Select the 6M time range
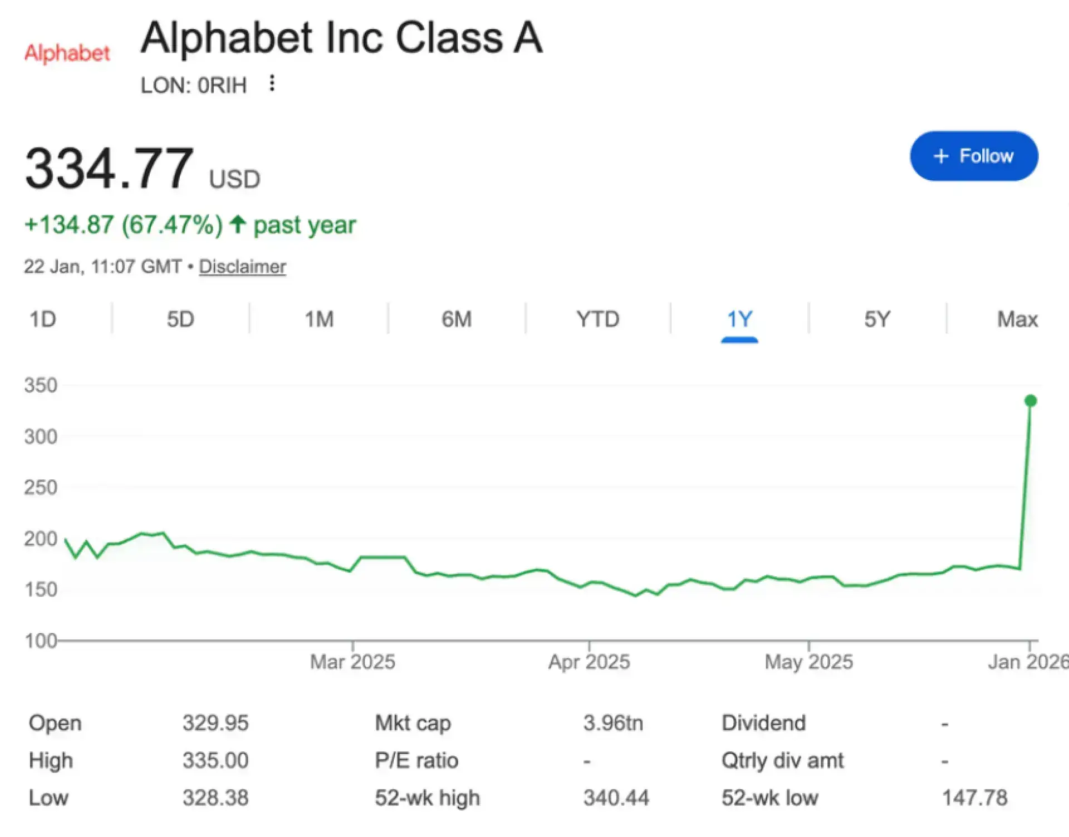 point(457,319)
